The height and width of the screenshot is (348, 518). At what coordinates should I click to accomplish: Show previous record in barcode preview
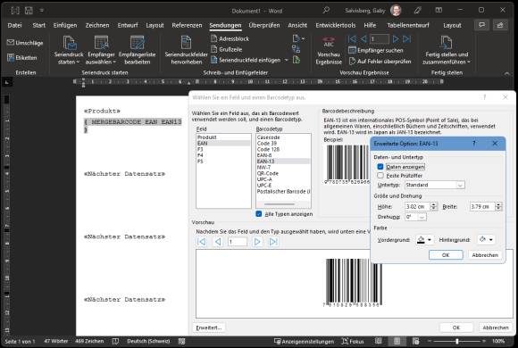point(218,242)
